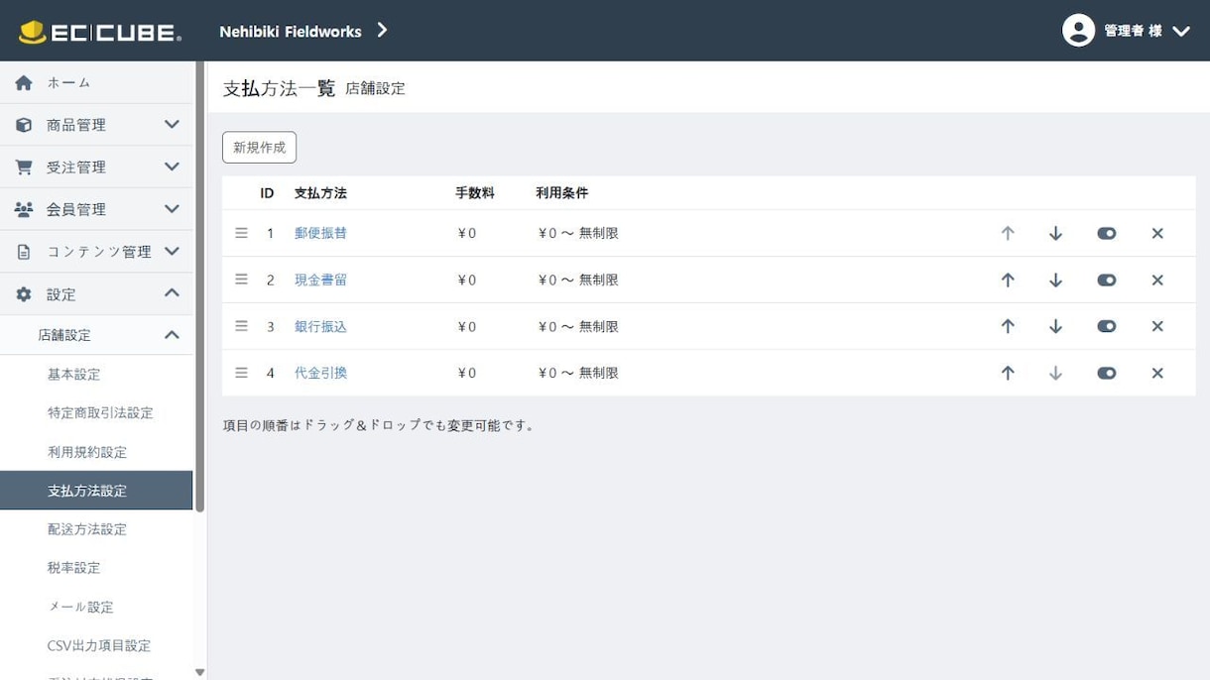This screenshot has height=680, width=1210.
Task: Click the 受注管理 cart icon
Action: click(24, 168)
